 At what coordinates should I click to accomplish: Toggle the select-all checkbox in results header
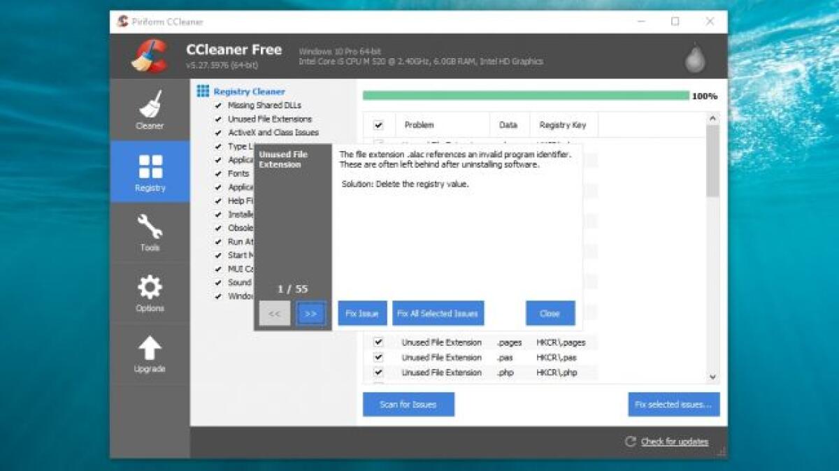coord(380,125)
